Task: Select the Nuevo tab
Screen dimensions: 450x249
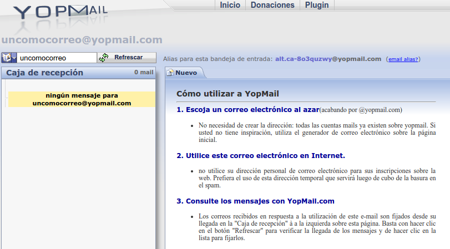Action: point(185,73)
